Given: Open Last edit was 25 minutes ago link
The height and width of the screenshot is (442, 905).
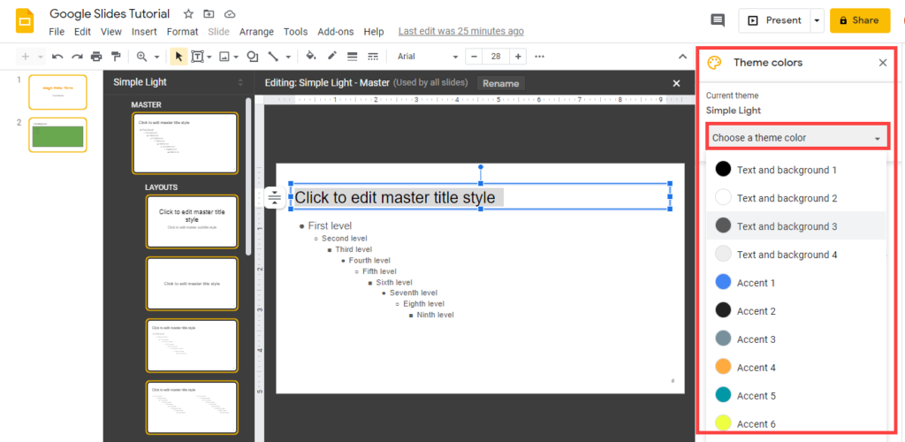Looking at the screenshot, I should (x=461, y=32).
